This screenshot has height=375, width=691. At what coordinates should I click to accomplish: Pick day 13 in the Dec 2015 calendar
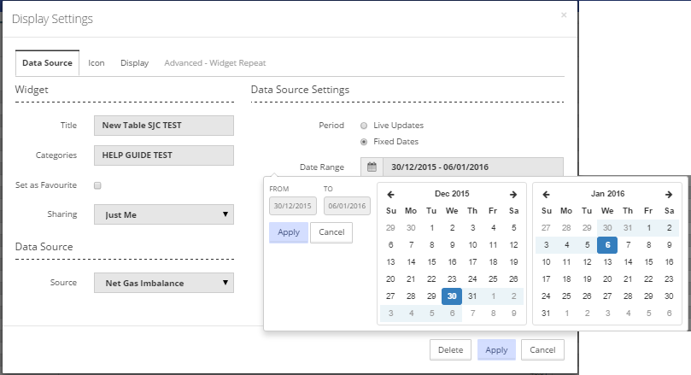pos(390,262)
